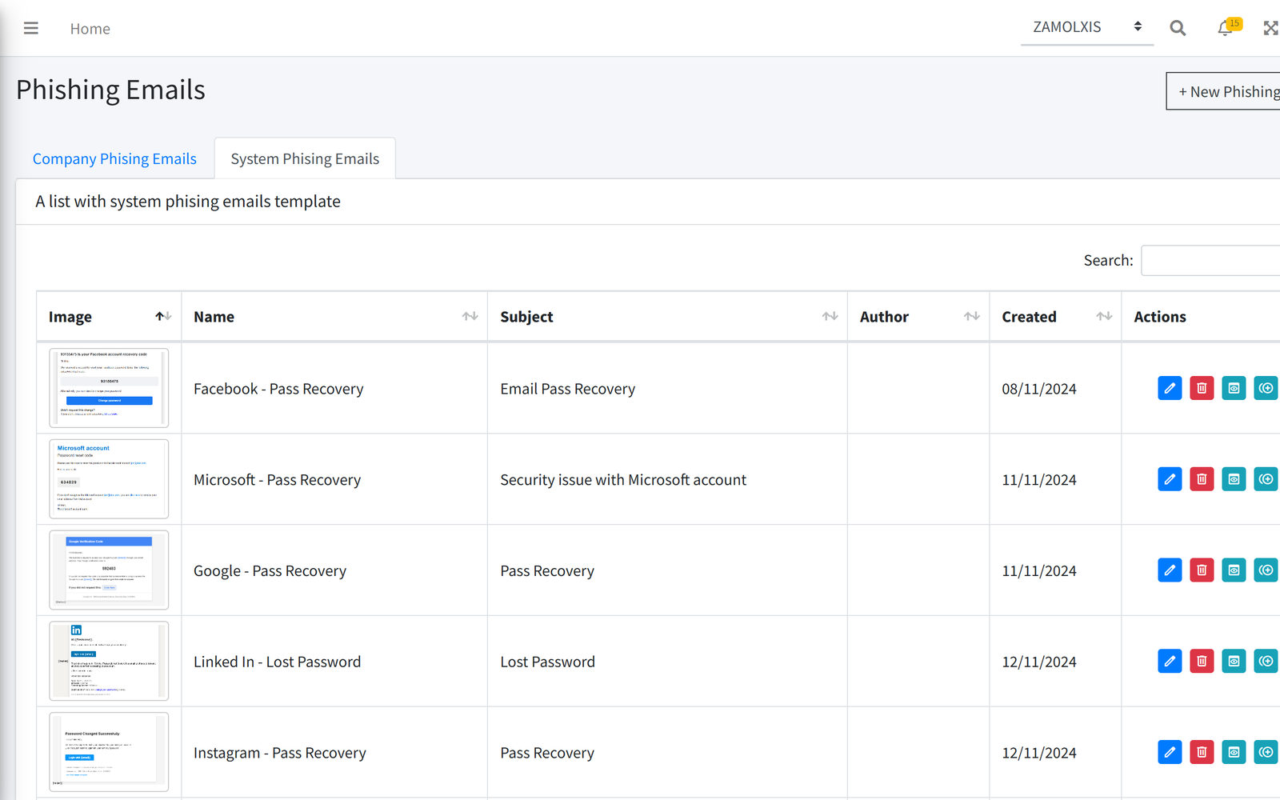Go to Home in the top bar
The height and width of the screenshot is (800, 1280).
(x=90, y=29)
